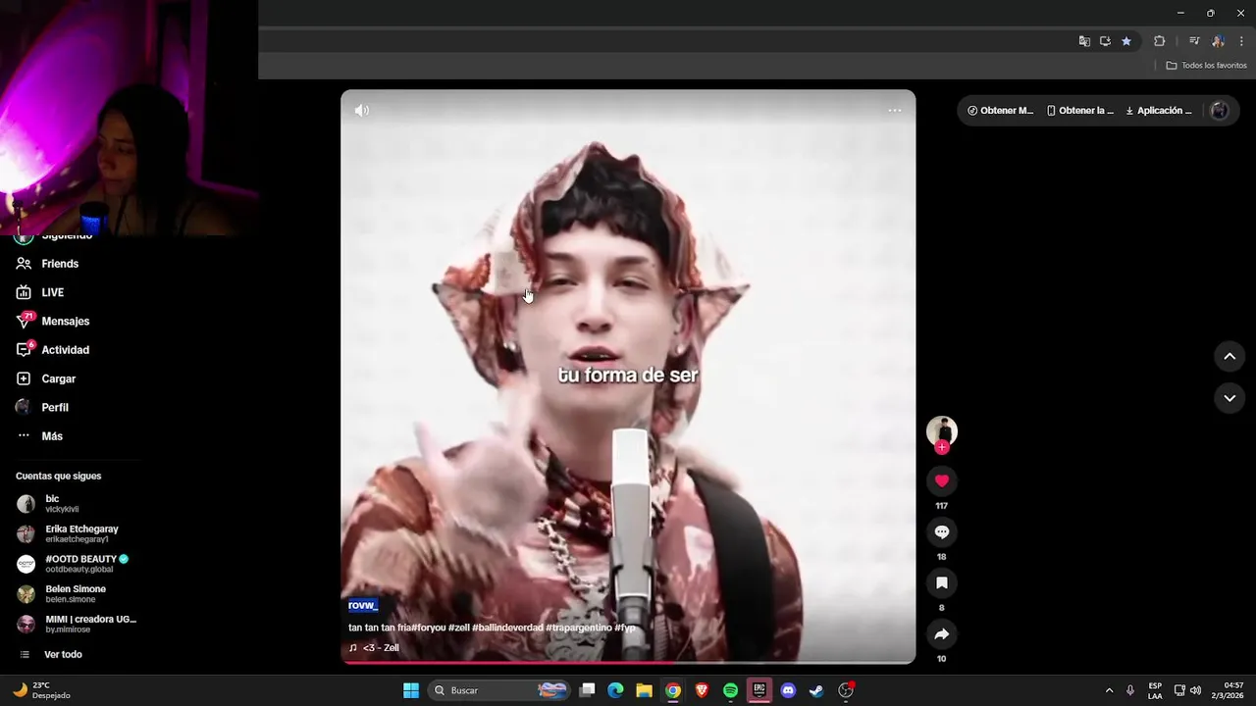Open Perfil in the sidebar
1256x706 pixels.
55,407
